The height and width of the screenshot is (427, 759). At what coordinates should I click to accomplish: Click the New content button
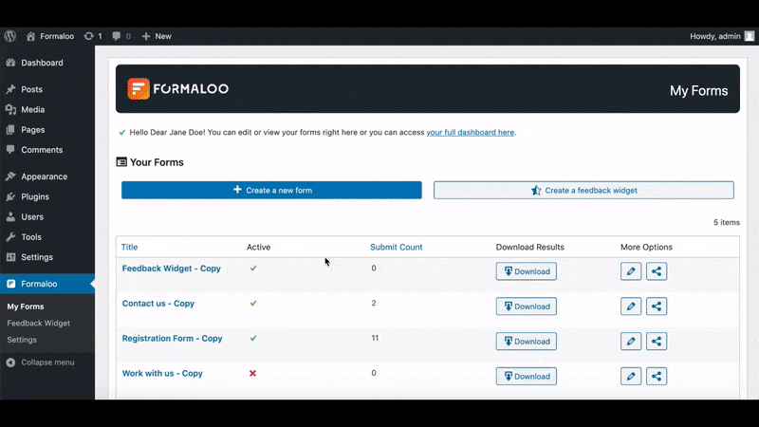click(157, 36)
